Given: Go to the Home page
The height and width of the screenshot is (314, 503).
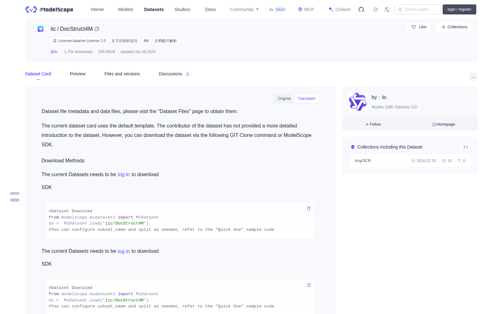Looking at the screenshot, I should (97, 9).
